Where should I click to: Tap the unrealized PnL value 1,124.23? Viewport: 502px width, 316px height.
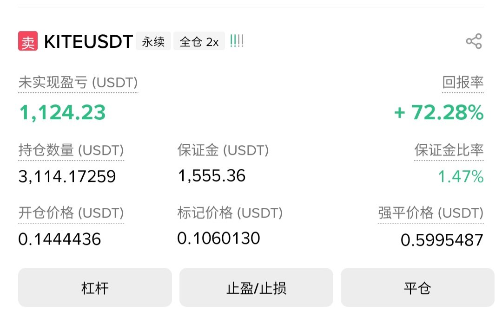(x=62, y=113)
